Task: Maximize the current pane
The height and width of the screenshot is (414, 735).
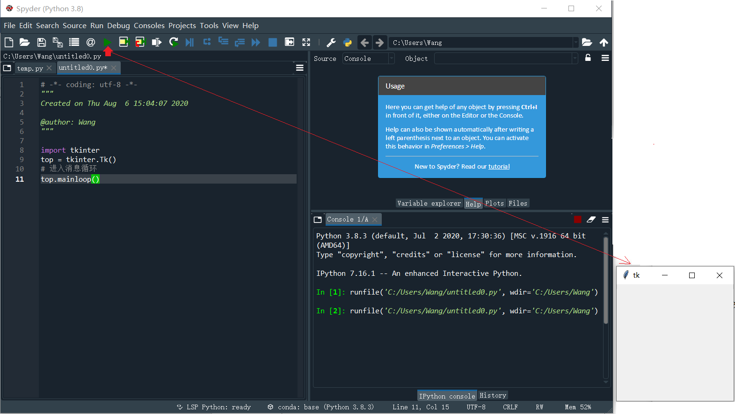Action: coord(290,42)
